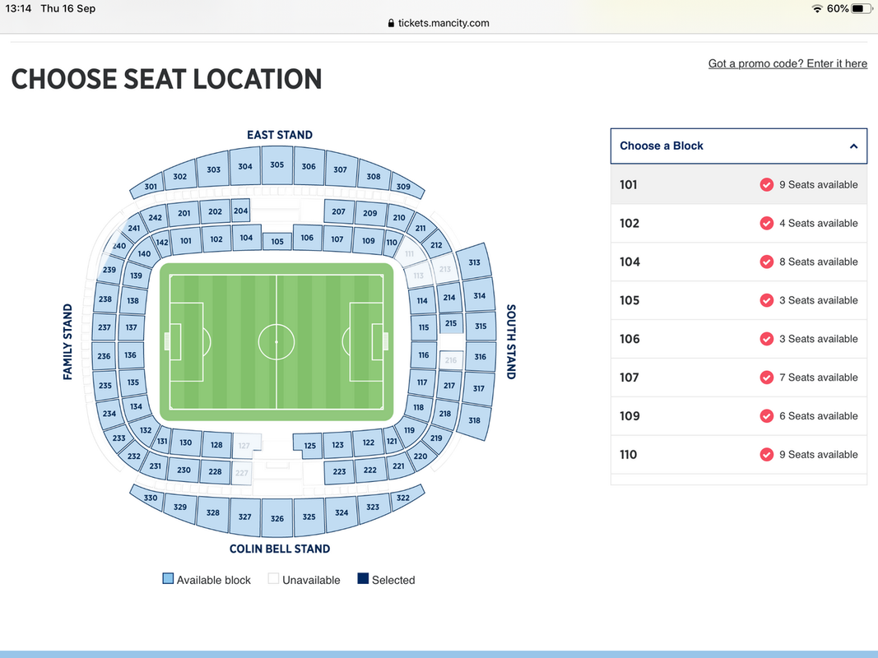Screen dimensions: 878x658
Task: Click the red checkmark icon next to block 105
Action: click(x=767, y=300)
